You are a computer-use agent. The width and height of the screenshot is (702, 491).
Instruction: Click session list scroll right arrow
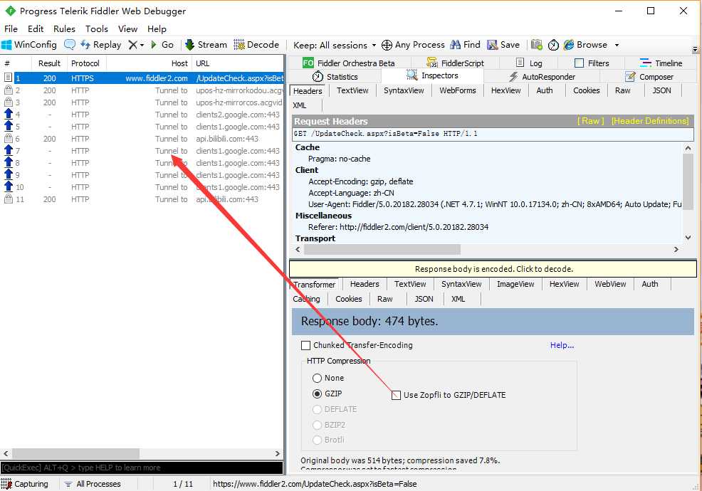click(277, 453)
